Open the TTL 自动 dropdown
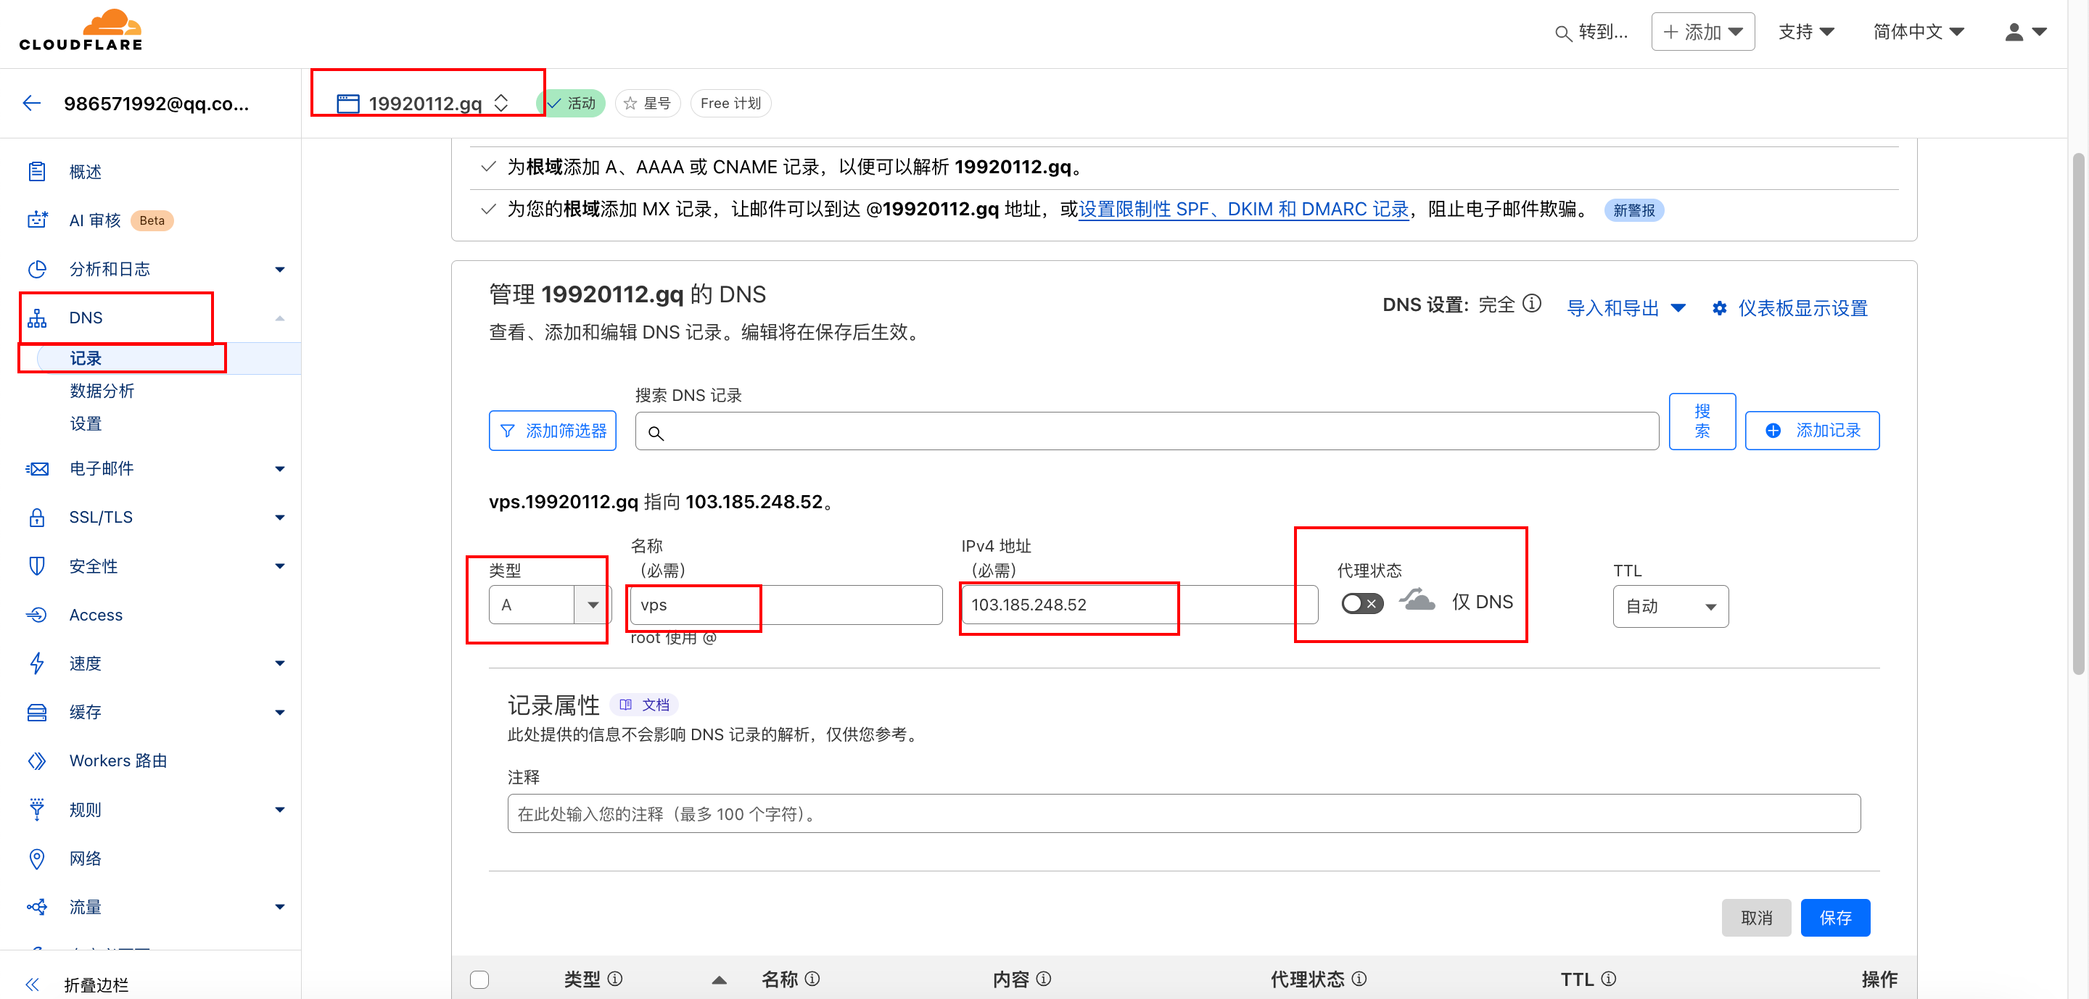 click(x=1670, y=606)
